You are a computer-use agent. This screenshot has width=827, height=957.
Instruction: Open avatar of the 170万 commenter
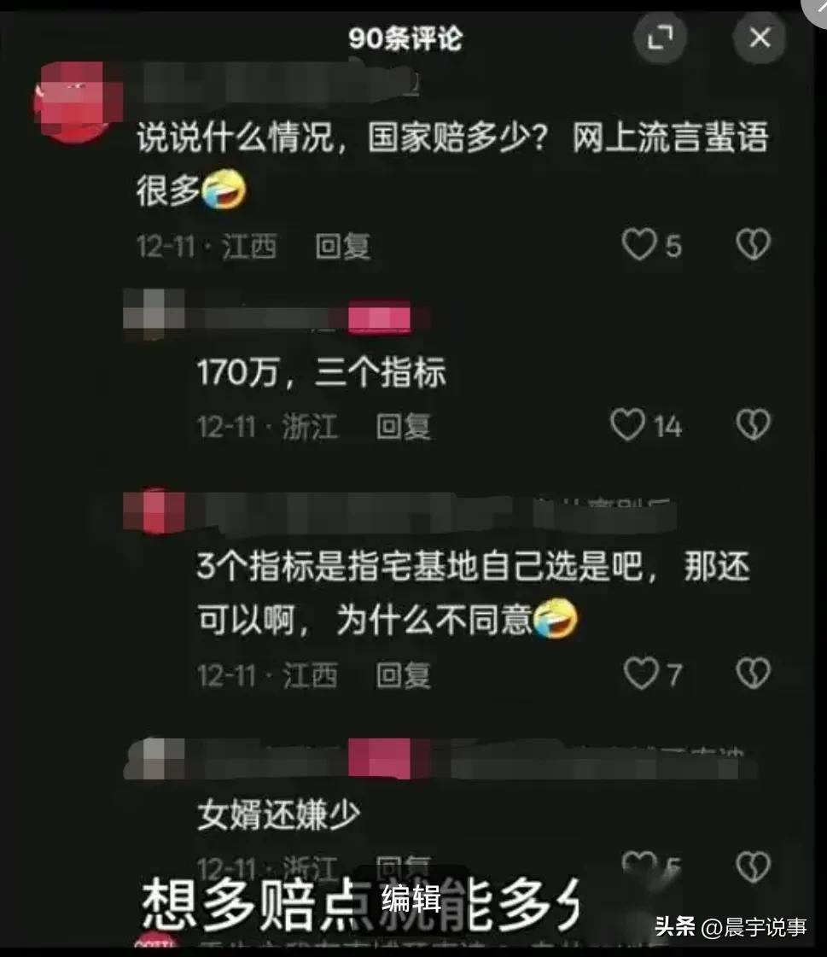click(x=154, y=312)
